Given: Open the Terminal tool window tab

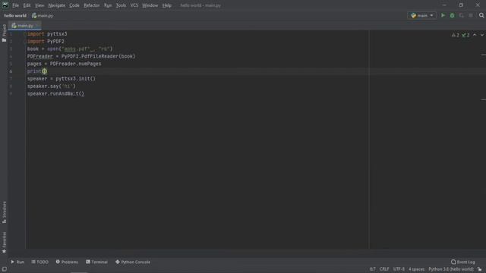Looking at the screenshot, I should coord(96,262).
